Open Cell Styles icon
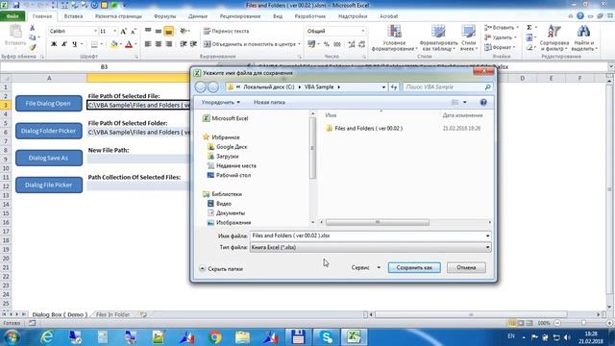 [468, 32]
